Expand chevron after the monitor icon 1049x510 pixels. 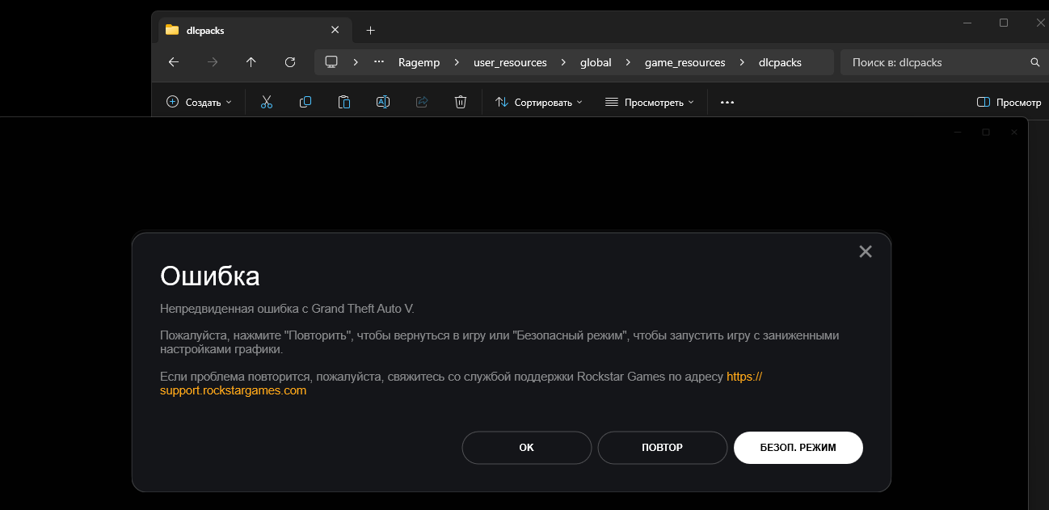354,62
